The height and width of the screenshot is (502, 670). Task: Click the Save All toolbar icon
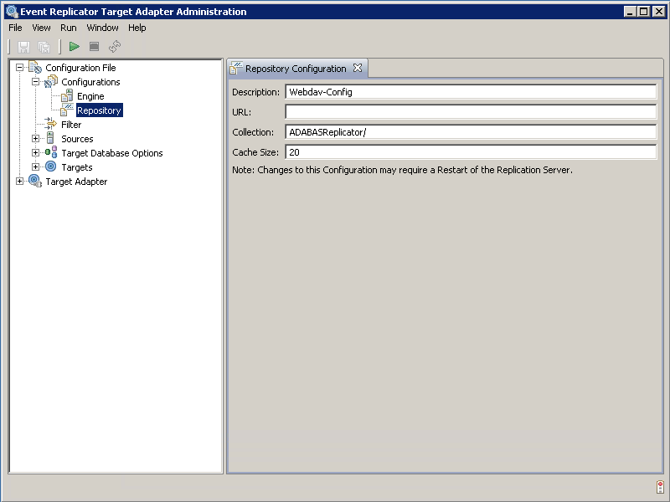(x=44, y=47)
